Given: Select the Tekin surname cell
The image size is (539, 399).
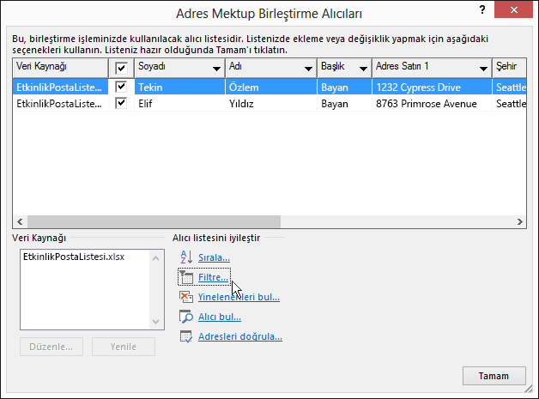Looking at the screenshot, I should point(179,88).
